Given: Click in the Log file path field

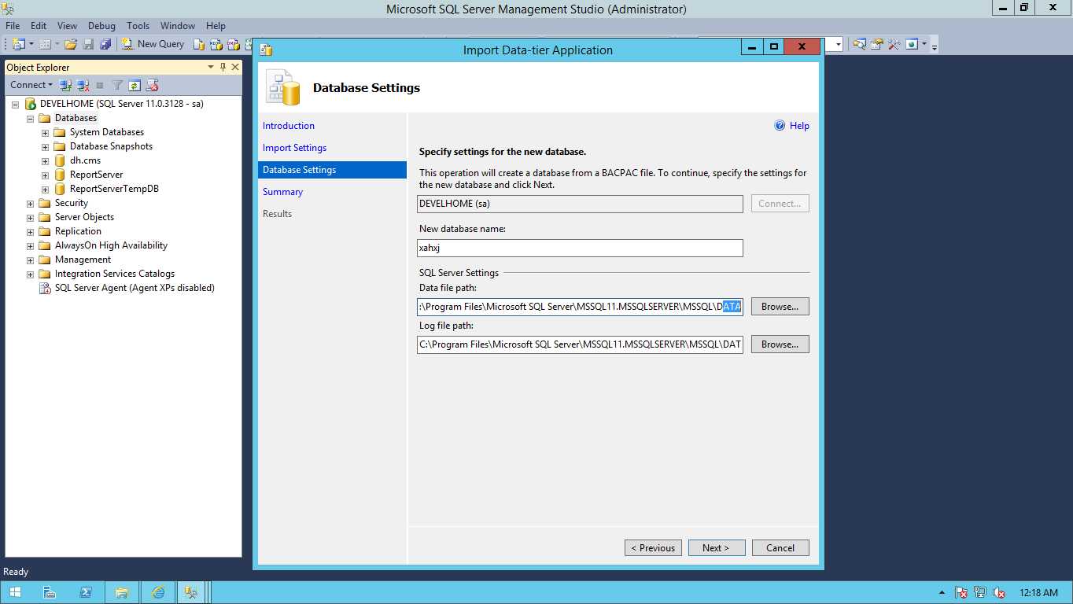Looking at the screenshot, I should pyautogui.click(x=580, y=344).
